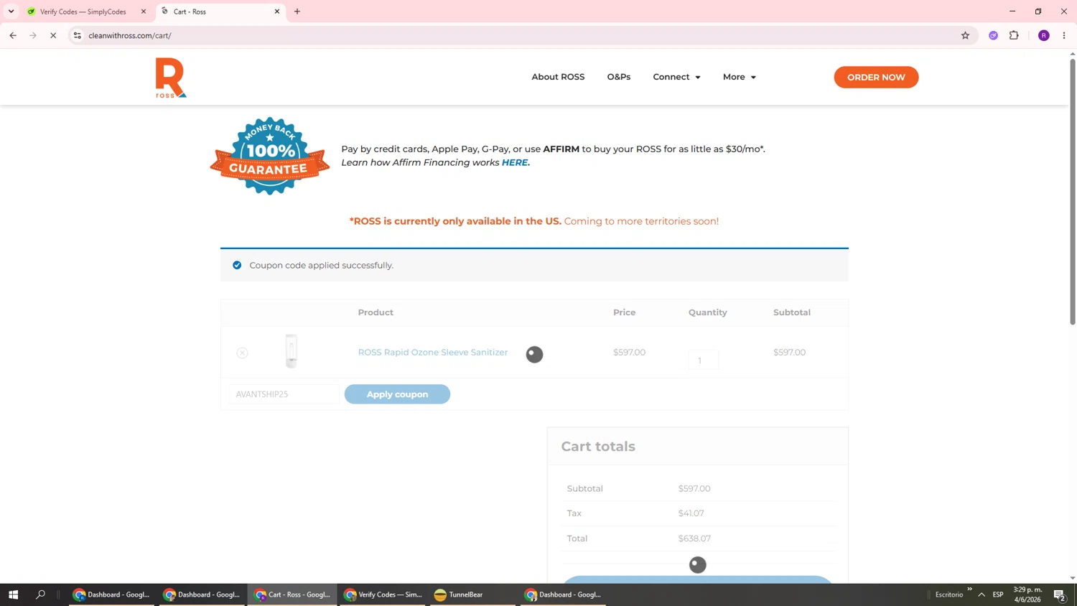Click the coupon success checkmark icon

(x=237, y=265)
